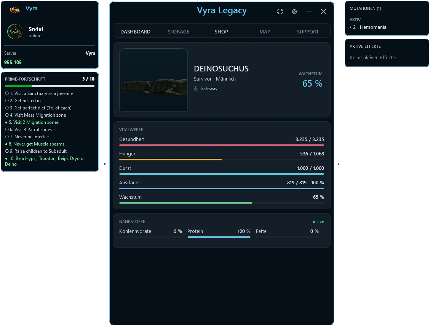
Task: Select task 7 Never be Infertile
Action: (x=27, y=137)
